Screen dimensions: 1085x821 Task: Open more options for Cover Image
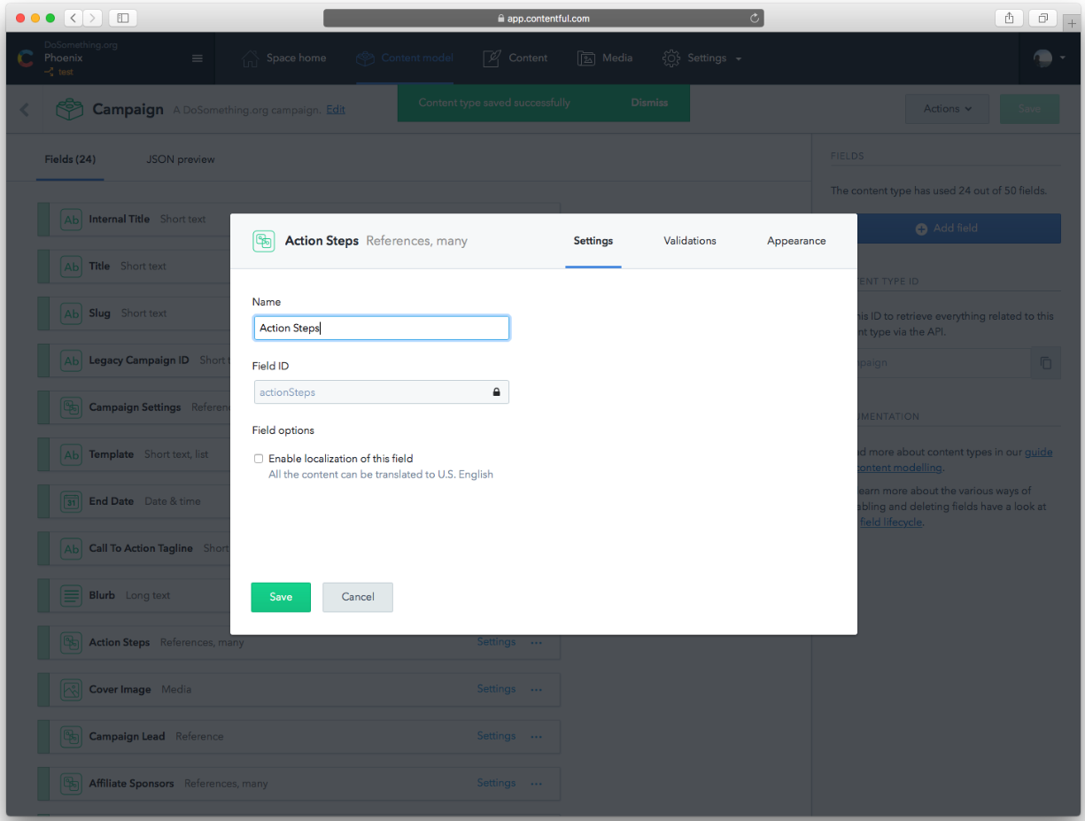537,689
